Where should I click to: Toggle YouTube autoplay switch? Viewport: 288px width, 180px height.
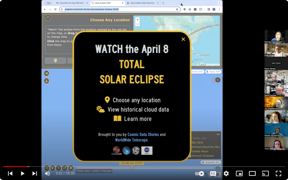199,174
